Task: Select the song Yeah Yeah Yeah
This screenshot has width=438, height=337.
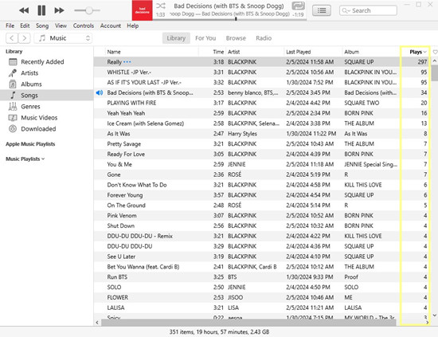Action: [126, 113]
